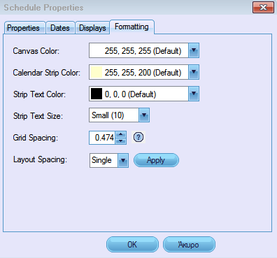Click the pale yellow Calendar Strip color swatch
The width and height of the screenshot is (277, 258).
pyautogui.click(x=97, y=72)
